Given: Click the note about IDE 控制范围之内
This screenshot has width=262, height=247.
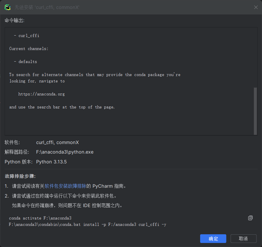Looking at the screenshot, I should [x=67, y=205].
